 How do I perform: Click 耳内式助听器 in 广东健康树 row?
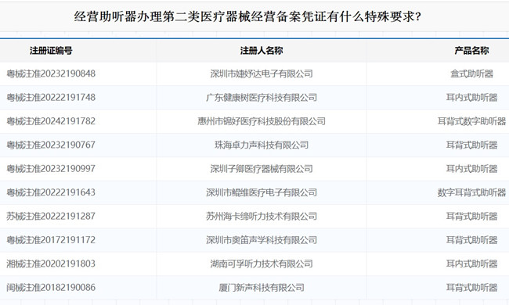click(x=471, y=98)
